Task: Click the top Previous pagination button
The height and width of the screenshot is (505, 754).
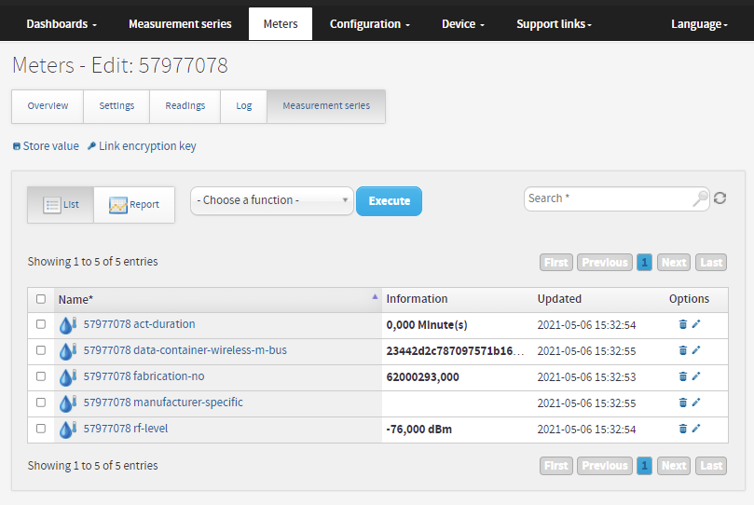Action: coord(605,263)
